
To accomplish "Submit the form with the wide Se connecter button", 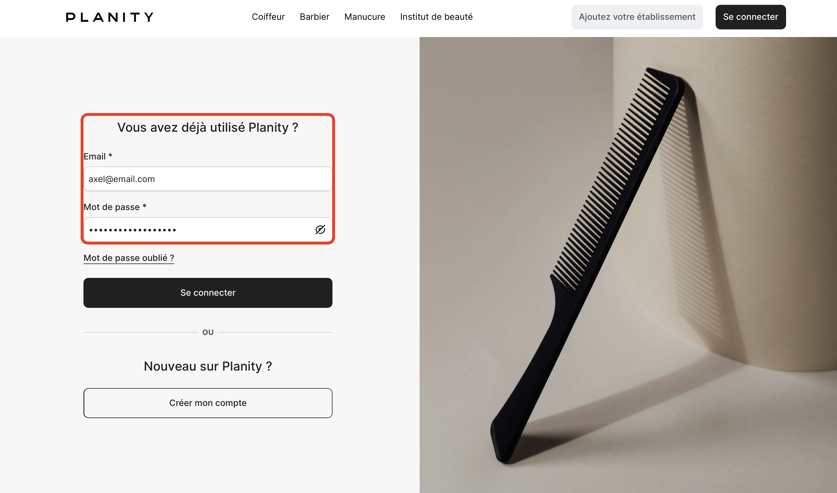I will pyautogui.click(x=207, y=293).
